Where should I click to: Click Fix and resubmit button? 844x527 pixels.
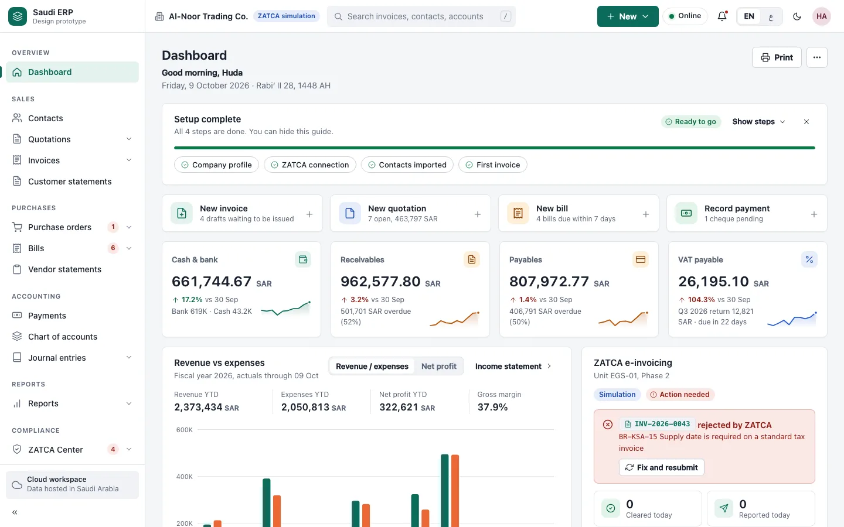coord(662,467)
